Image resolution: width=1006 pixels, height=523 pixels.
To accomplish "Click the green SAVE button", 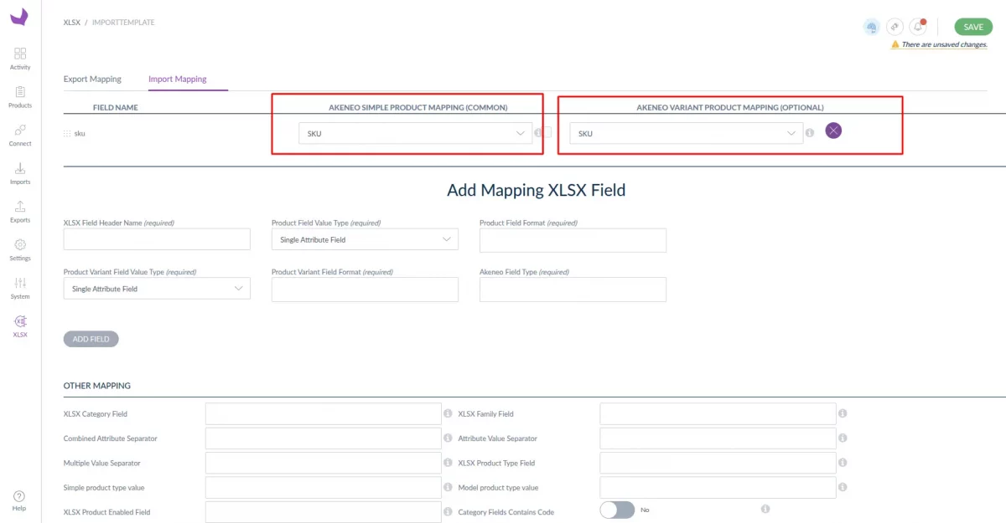I will tap(973, 27).
